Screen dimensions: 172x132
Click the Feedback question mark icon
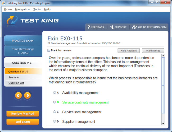[89, 27]
